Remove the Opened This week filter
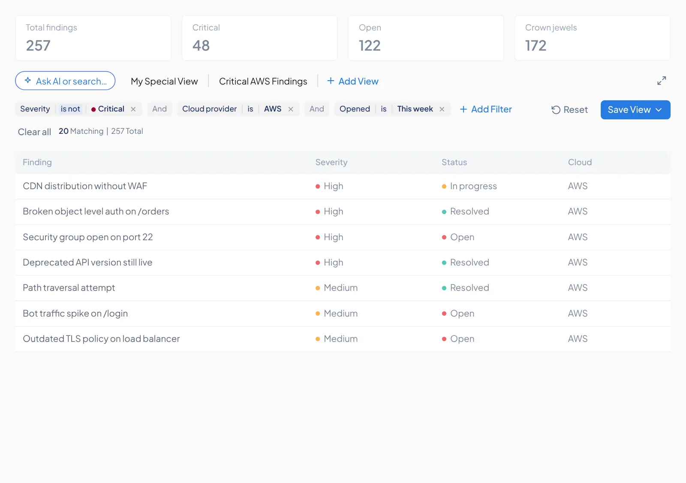The width and height of the screenshot is (686, 483). tap(442, 109)
